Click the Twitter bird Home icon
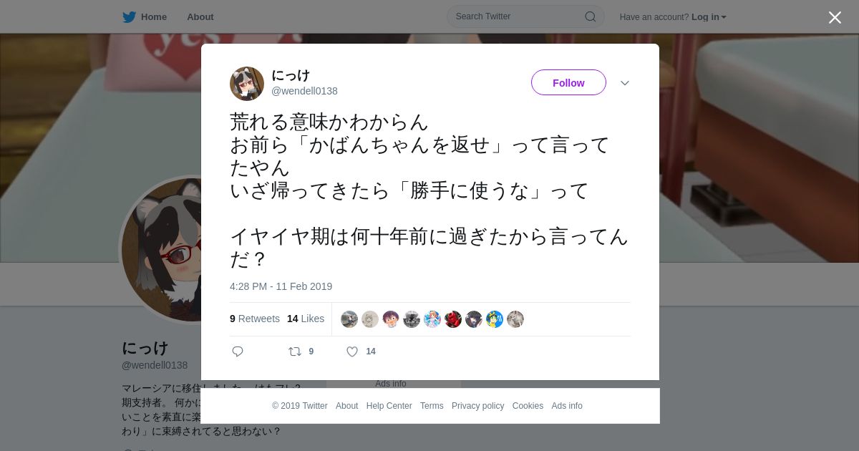 129,16
